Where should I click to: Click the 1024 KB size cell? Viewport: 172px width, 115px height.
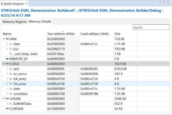click(x=120, y=64)
